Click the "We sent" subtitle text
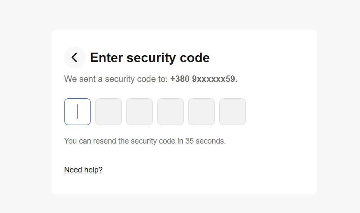Viewport: 360px width, 213px height. pos(78,79)
